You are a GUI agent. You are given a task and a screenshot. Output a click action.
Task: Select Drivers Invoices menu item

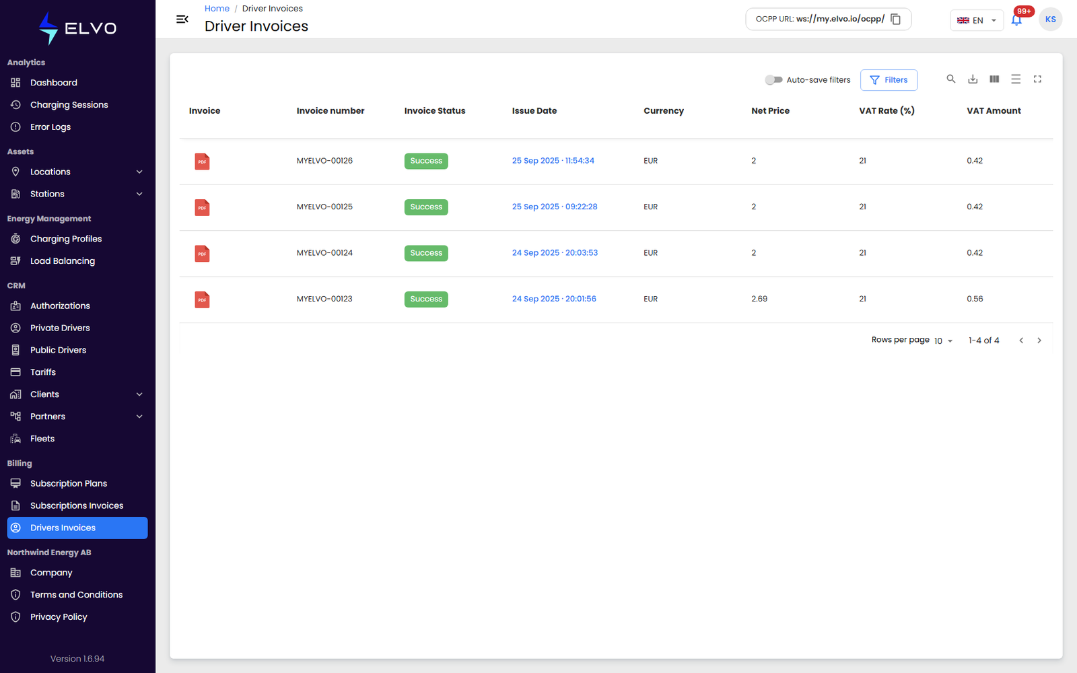click(x=77, y=528)
